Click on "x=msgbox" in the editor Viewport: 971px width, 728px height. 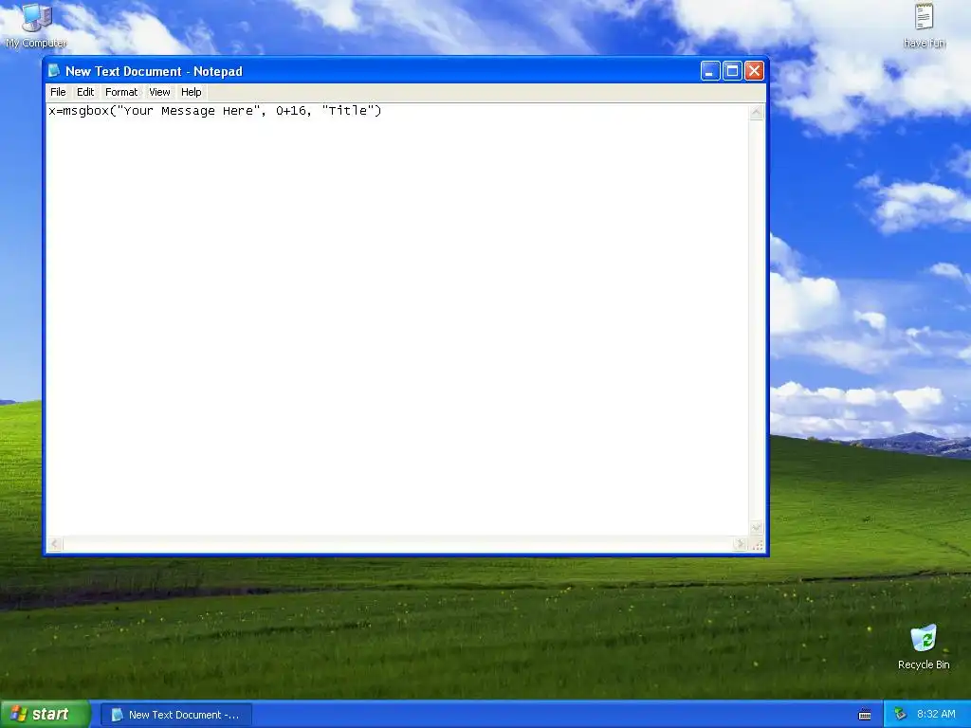click(x=79, y=111)
